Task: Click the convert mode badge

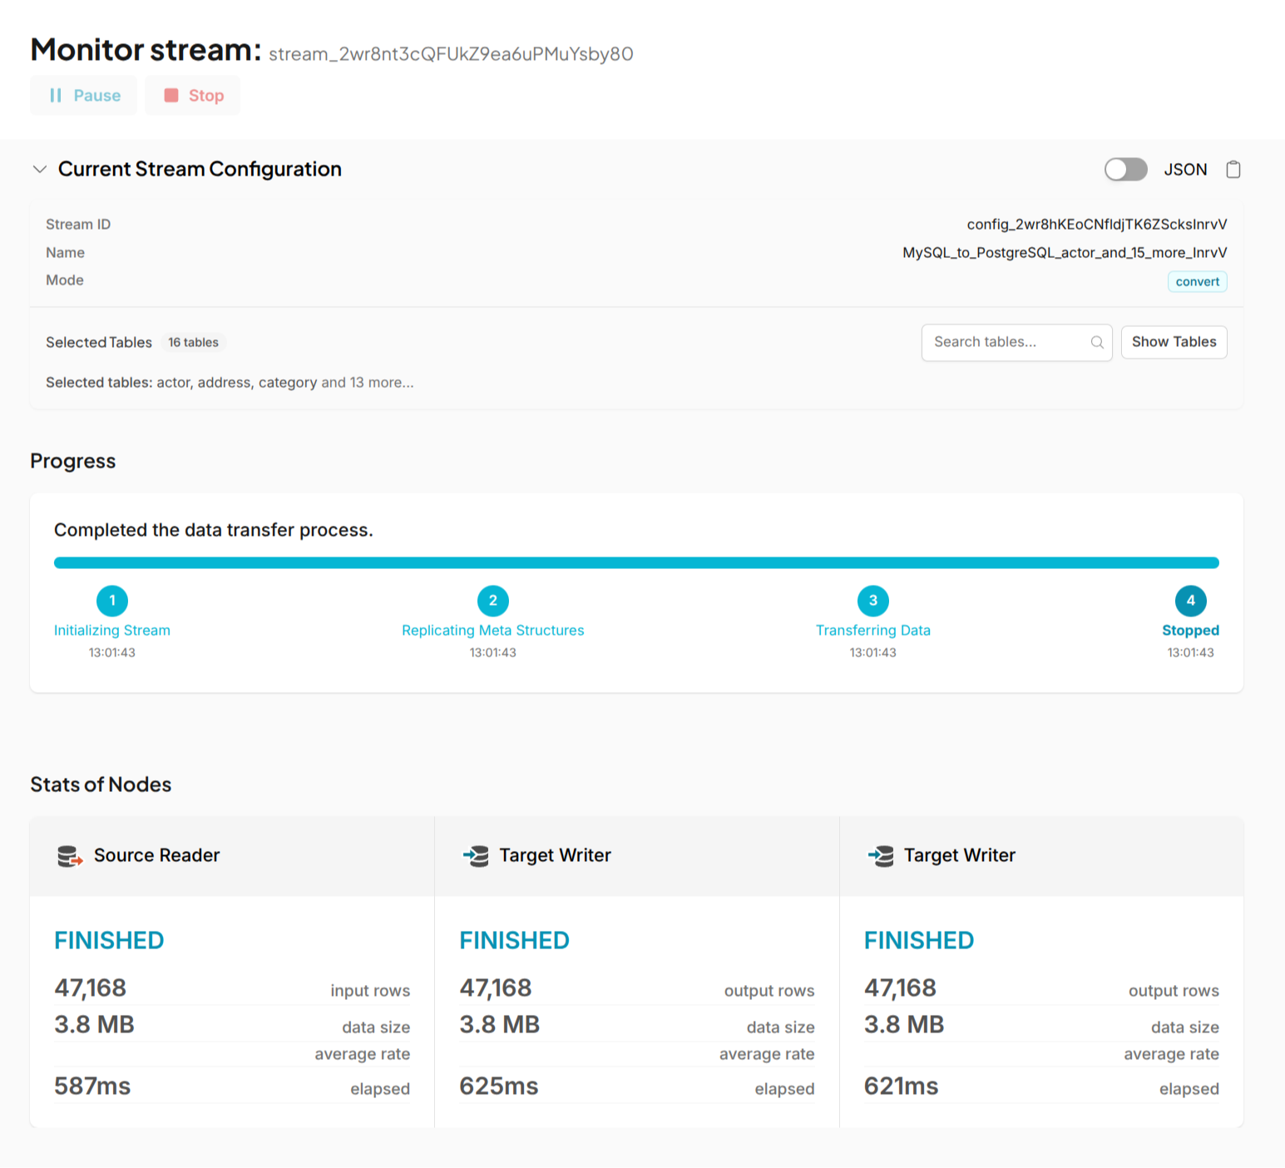Action: (x=1197, y=281)
